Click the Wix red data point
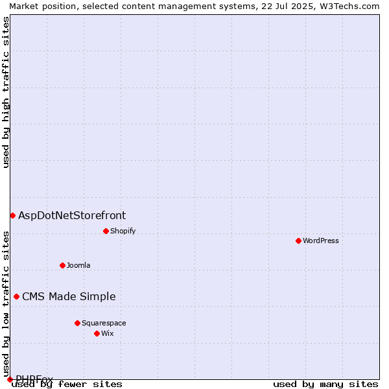The width and height of the screenshot is (389, 389). (97, 333)
